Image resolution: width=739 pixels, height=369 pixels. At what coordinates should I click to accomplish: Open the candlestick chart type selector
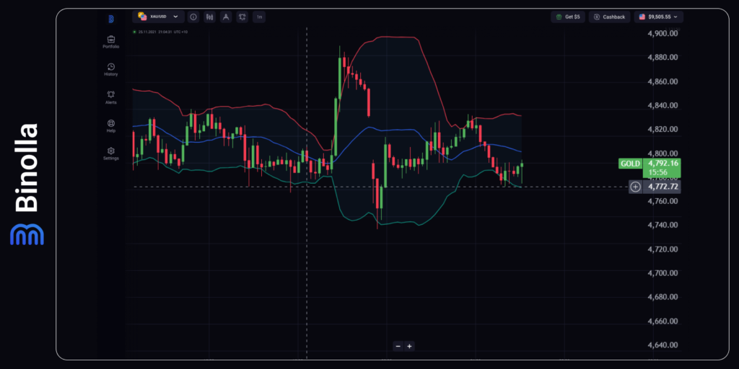(x=210, y=17)
